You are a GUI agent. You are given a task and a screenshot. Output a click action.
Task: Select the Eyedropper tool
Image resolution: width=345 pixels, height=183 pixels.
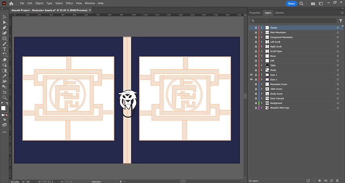(4, 76)
